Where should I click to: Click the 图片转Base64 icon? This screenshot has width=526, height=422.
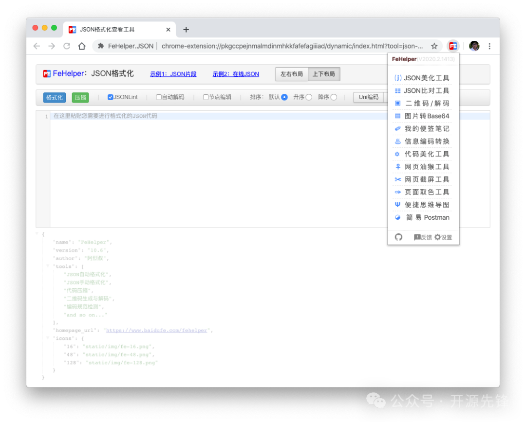[397, 116]
